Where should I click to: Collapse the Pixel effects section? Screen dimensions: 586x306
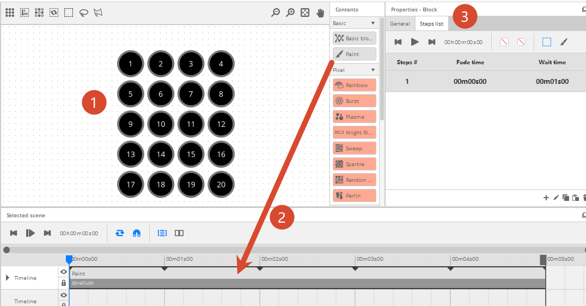(x=373, y=70)
